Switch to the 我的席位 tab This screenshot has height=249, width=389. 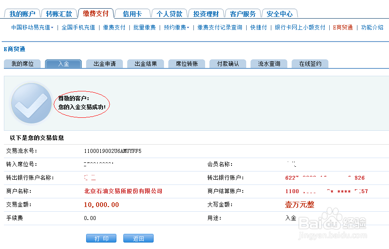23,64
